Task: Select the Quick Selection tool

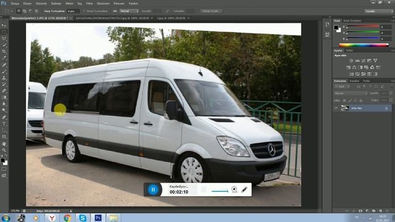Action: click(4, 45)
